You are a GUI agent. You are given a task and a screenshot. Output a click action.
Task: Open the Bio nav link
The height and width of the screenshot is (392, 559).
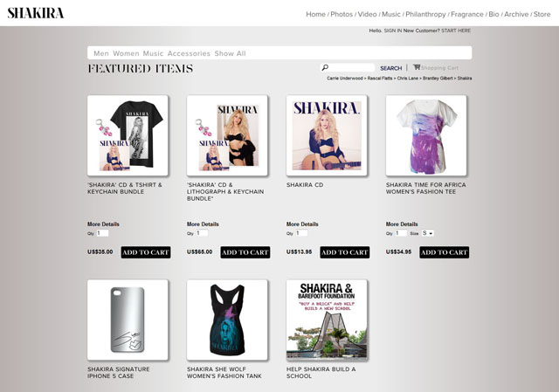493,14
